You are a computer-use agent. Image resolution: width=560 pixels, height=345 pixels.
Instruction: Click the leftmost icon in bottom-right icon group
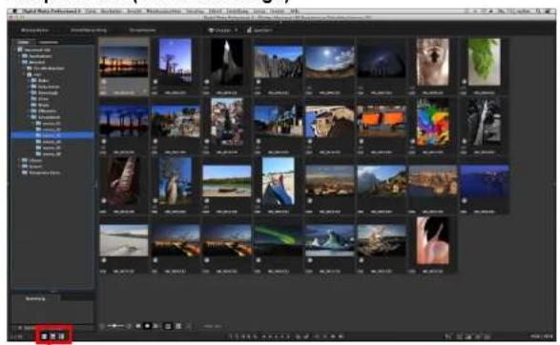click(x=448, y=336)
